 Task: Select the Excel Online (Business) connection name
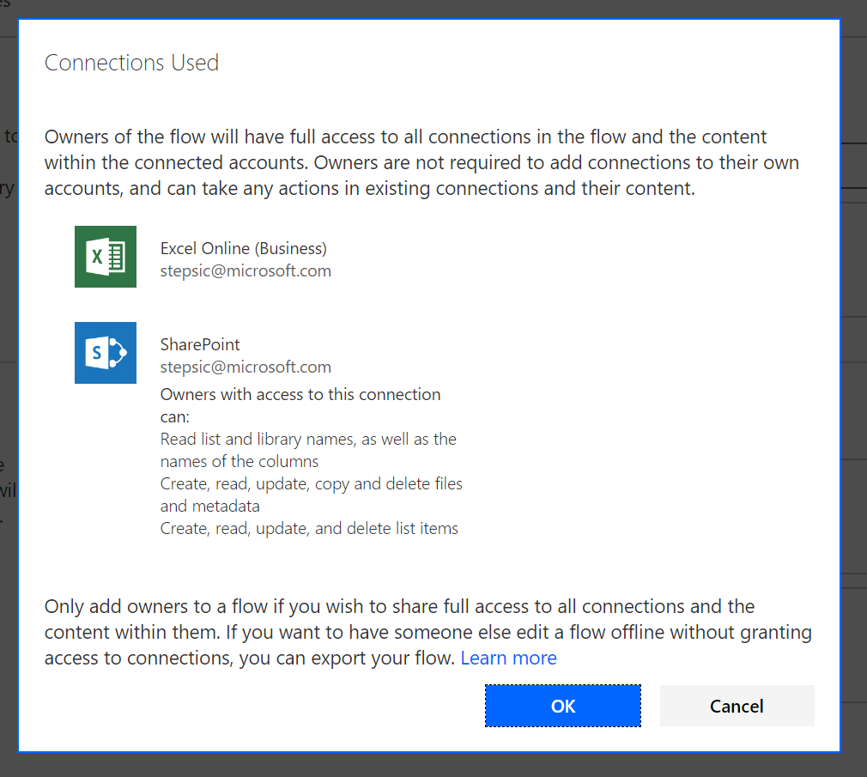pos(245,247)
